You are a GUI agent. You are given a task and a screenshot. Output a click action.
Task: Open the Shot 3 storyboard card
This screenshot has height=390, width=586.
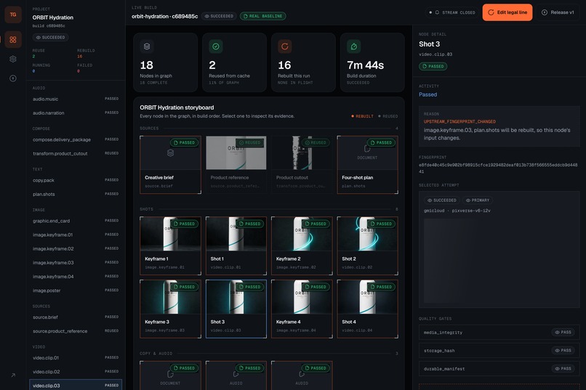[236, 309]
